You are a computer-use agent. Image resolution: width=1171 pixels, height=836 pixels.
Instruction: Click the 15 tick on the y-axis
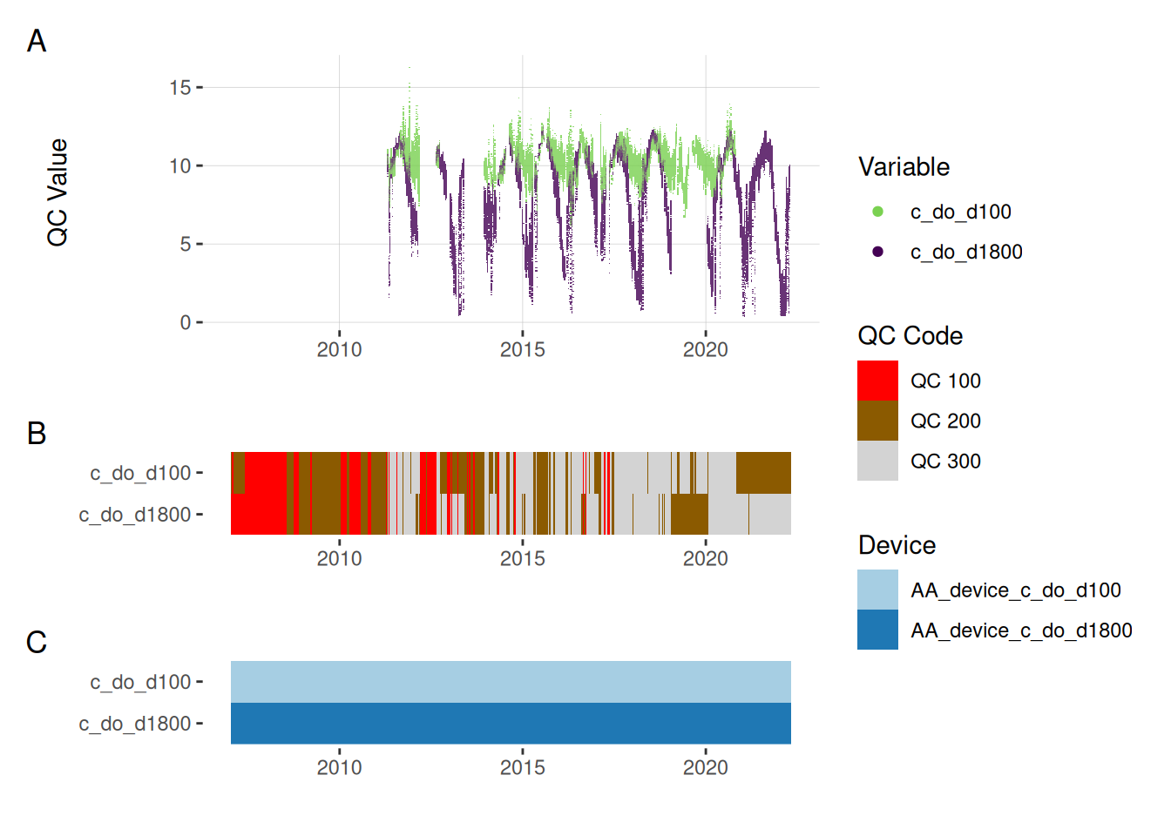(179, 87)
